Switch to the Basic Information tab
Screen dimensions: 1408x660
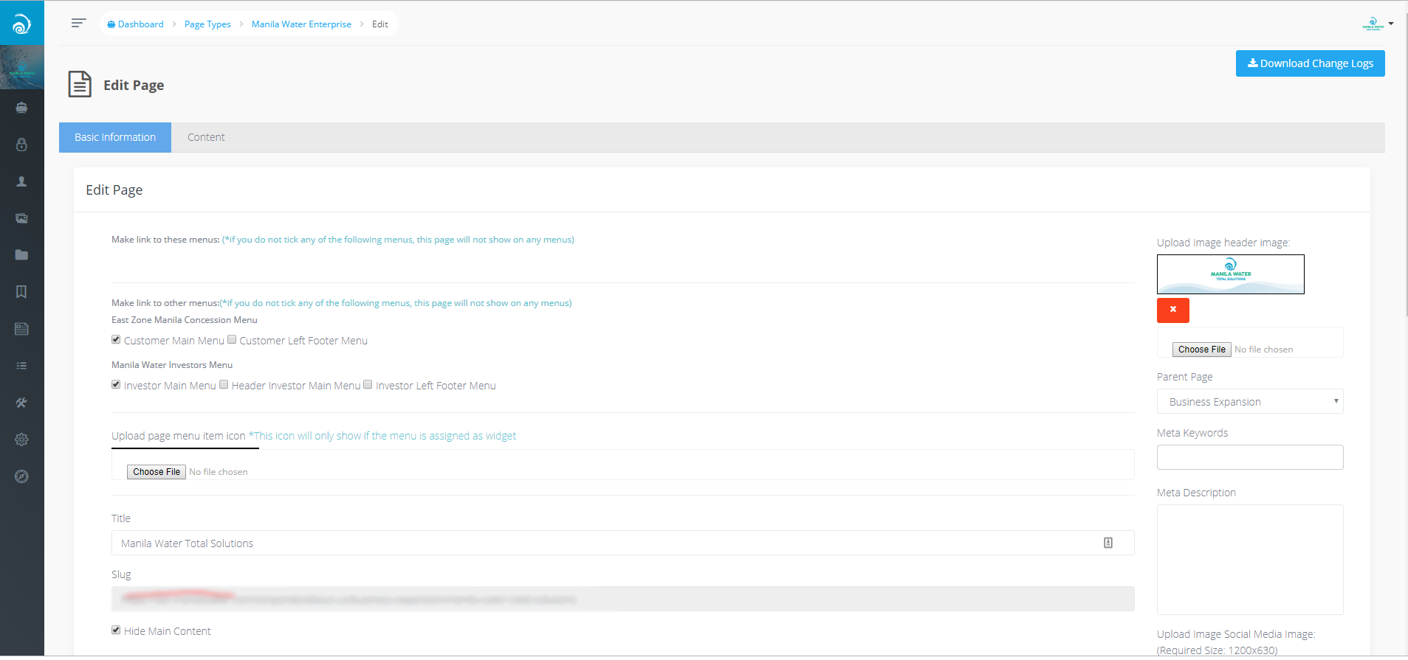[x=115, y=137]
